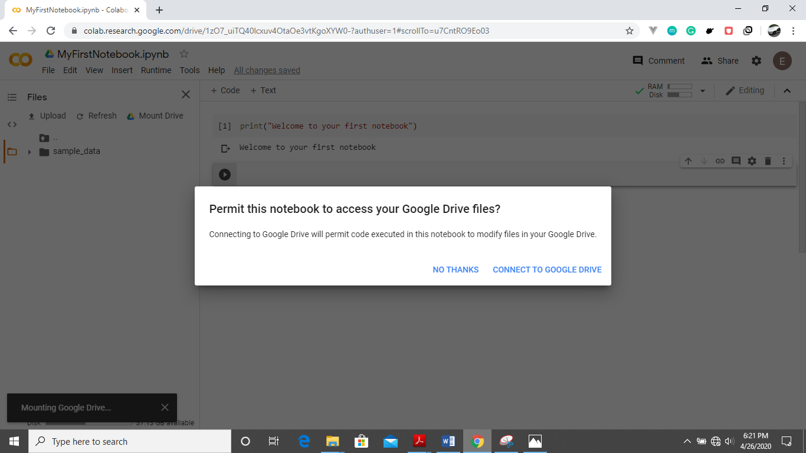Move the cell down
This screenshot has height=453, width=806.
tap(704, 161)
